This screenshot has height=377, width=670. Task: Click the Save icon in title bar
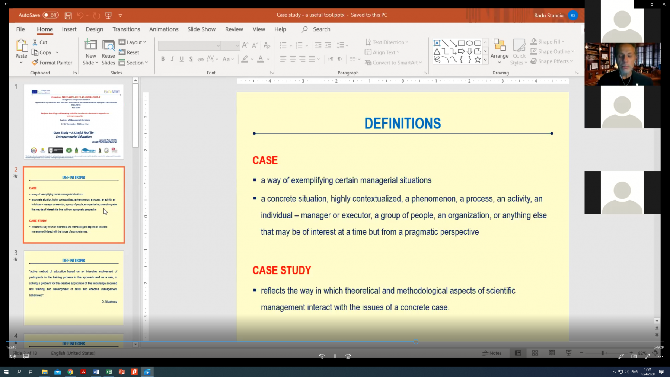pos(68,16)
